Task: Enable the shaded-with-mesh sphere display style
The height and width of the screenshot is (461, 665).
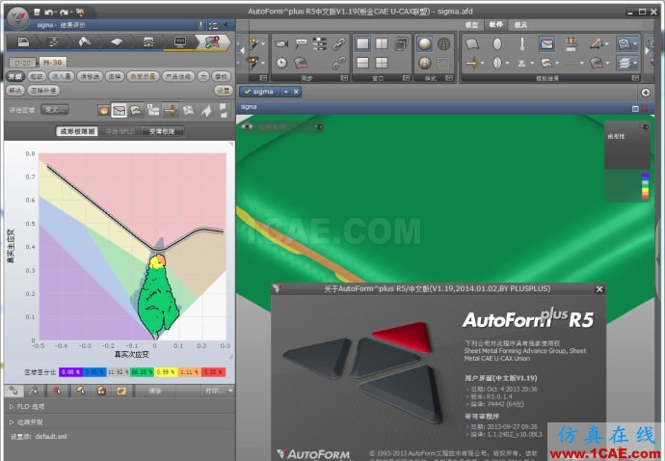Action: (424, 63)
